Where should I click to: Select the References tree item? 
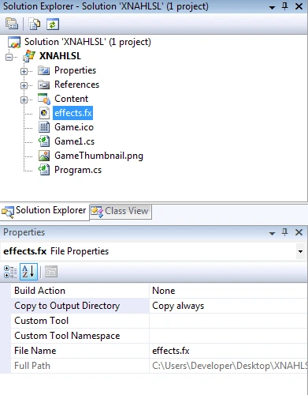tap(76, 85)
